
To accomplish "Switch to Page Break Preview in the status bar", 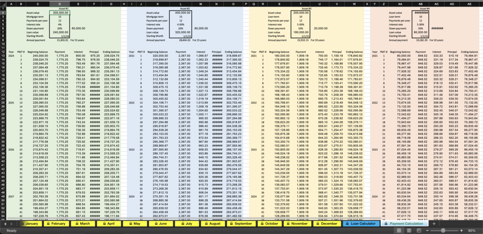I will 419,231.
